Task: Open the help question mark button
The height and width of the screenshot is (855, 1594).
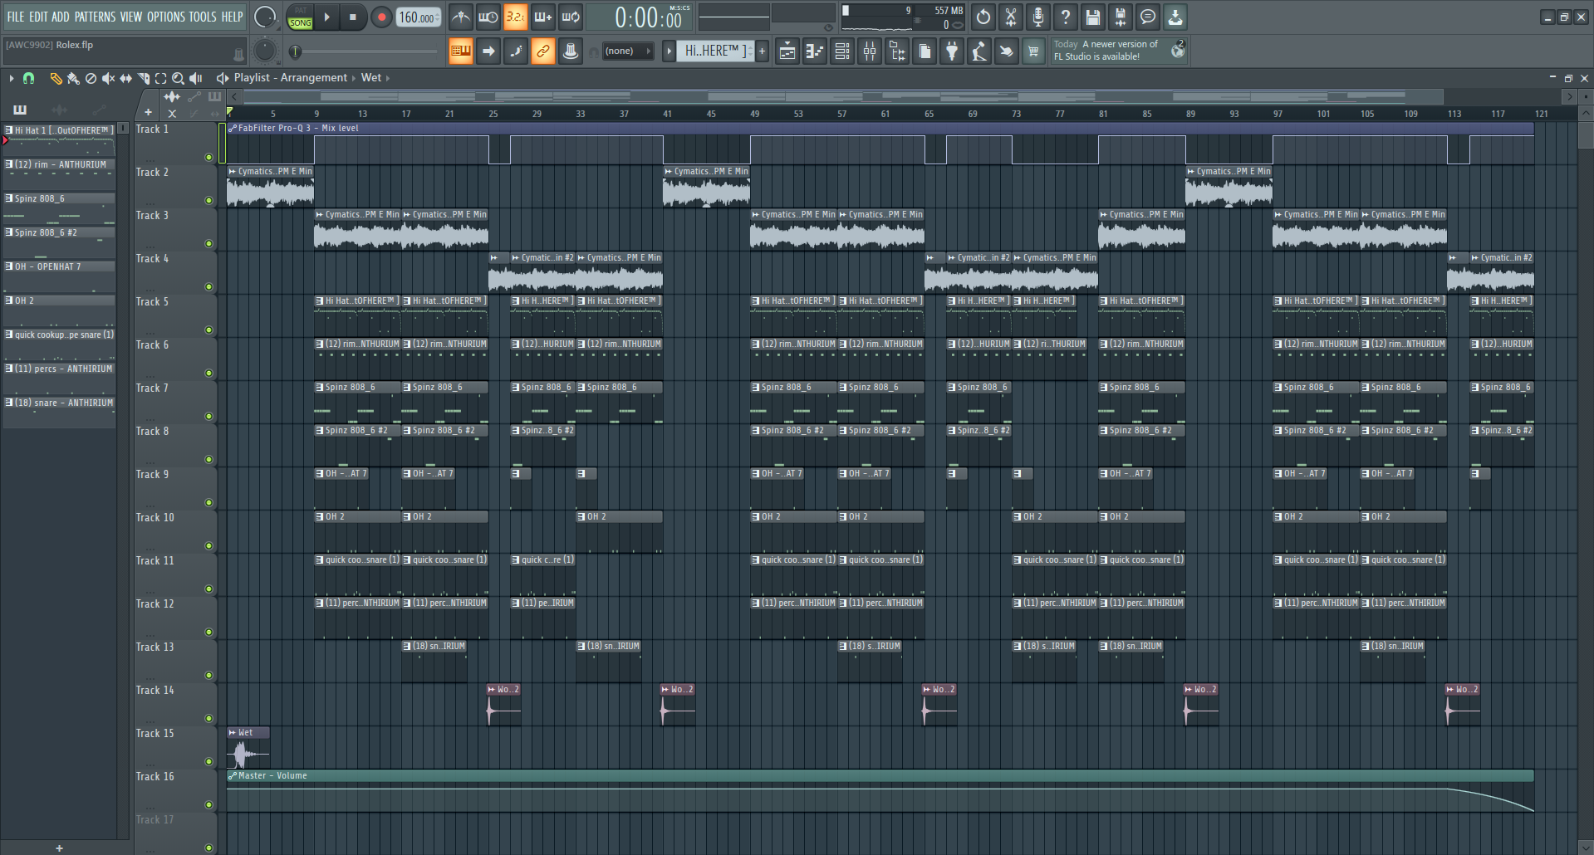Action: coord(1066,17)
